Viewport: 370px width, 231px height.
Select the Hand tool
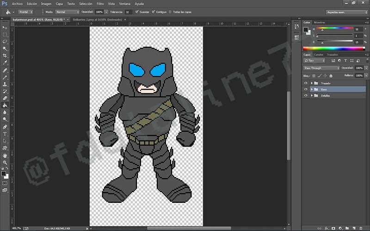click(x=5, y=156)
